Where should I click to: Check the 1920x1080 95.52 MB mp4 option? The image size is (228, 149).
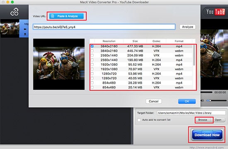coord(92,65)
